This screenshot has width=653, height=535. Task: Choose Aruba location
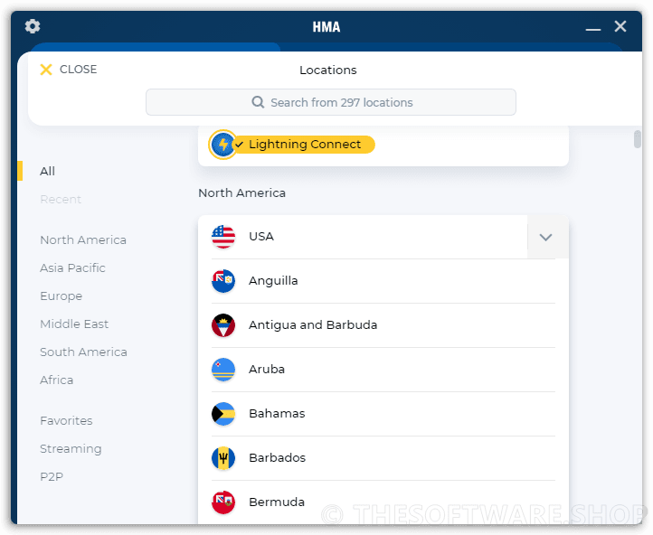pyautogui.click(x=383, y=370)
